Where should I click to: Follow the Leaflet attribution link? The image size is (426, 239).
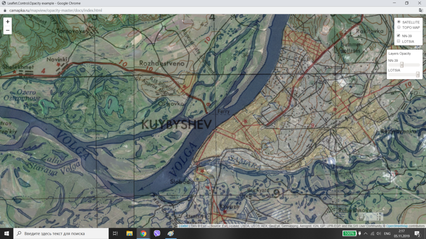click(x=183, y=226)
